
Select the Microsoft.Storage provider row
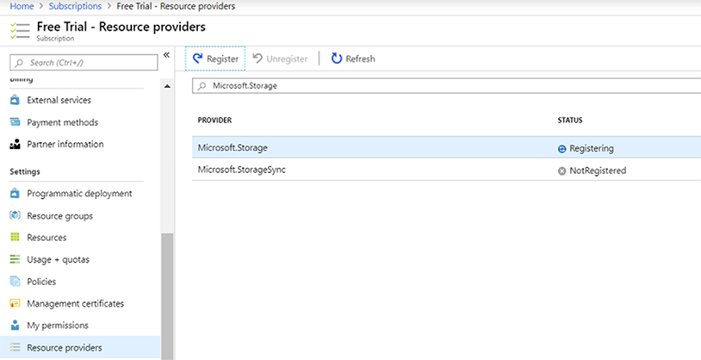(233, 148)
